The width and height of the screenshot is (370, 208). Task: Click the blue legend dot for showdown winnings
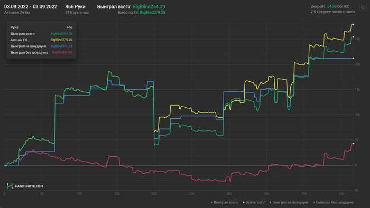(271, 202)
